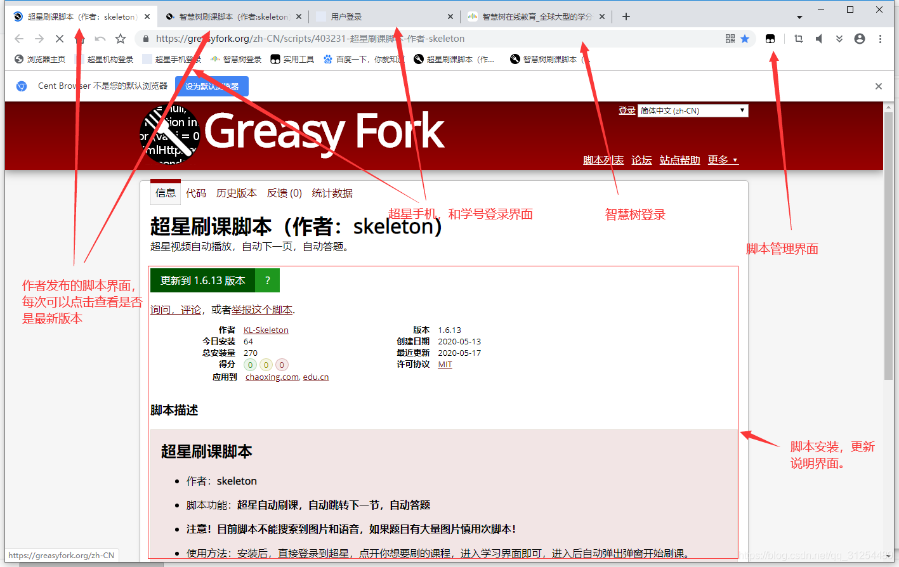Click the double-chevron collapse toolbar icon
This screenshot has width=899, height=567.
pos(839,39)
